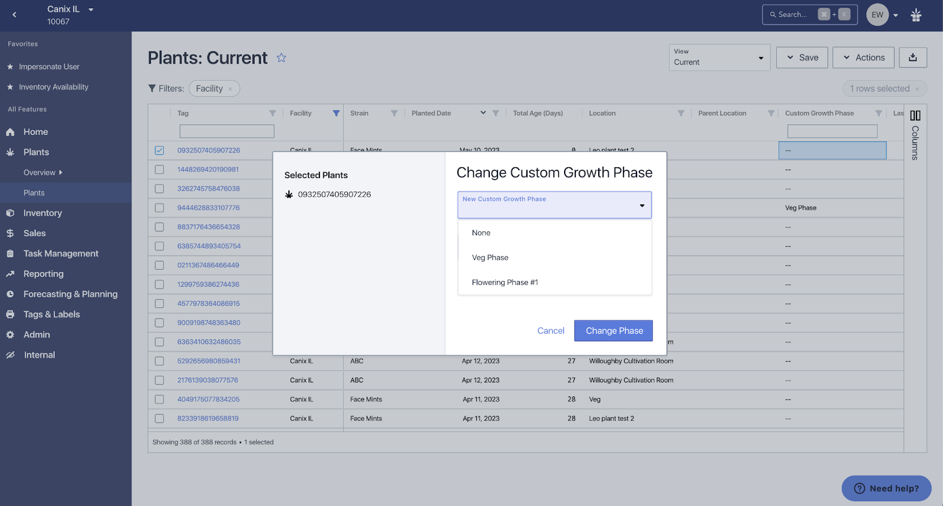
Task: Open the Canix IL facility switcher dropdown
Action: pos(91,9)
